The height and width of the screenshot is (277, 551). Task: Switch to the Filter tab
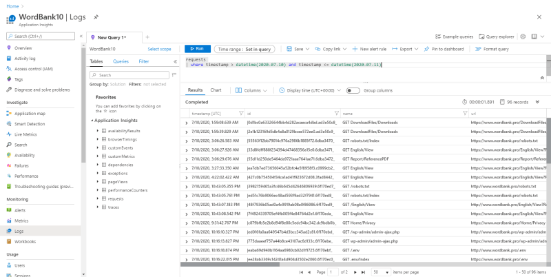[x=144, y=61]
